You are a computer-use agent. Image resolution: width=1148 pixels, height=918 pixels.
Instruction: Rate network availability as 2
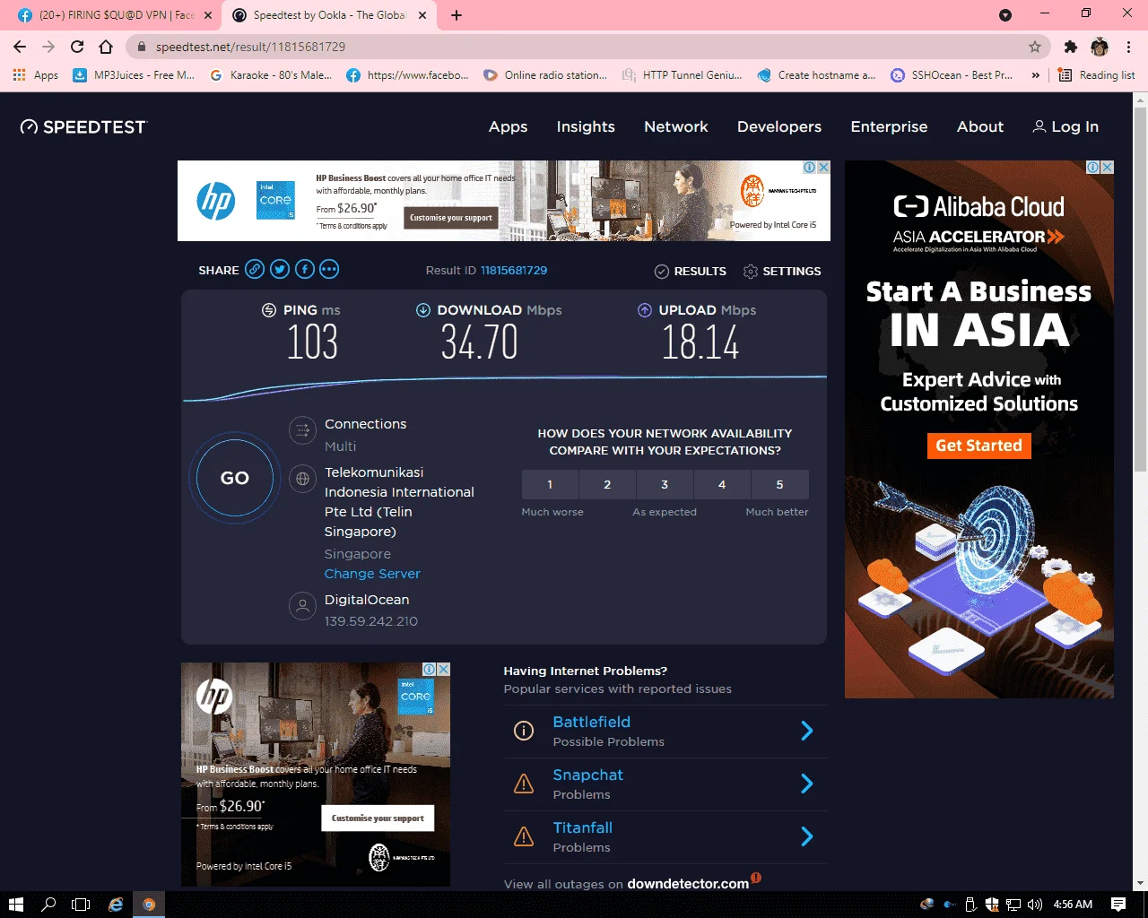click(x=607, y=484)
